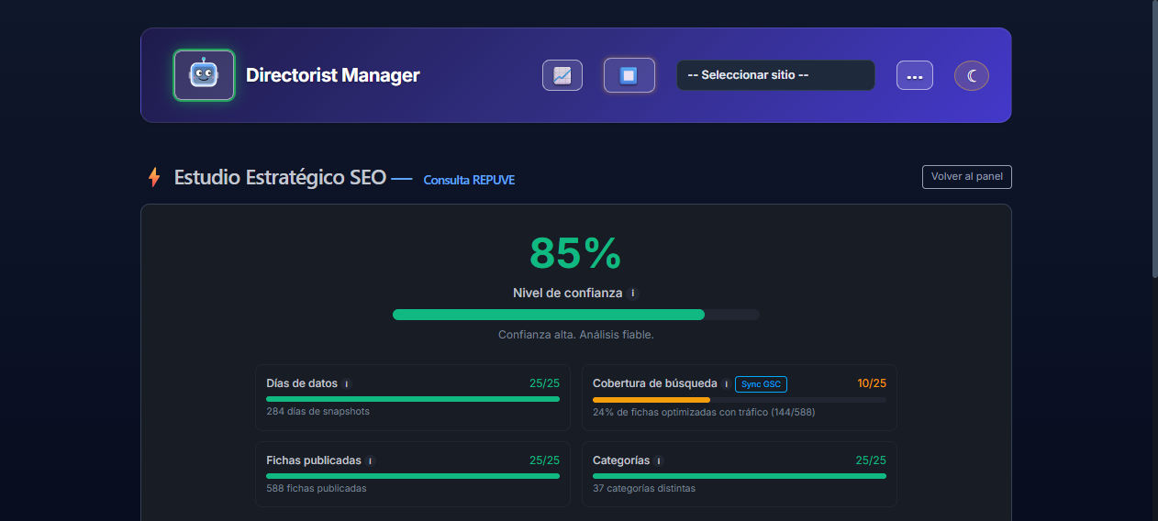Click info icon next to 'Cobertura de búsqueda'

726,384
